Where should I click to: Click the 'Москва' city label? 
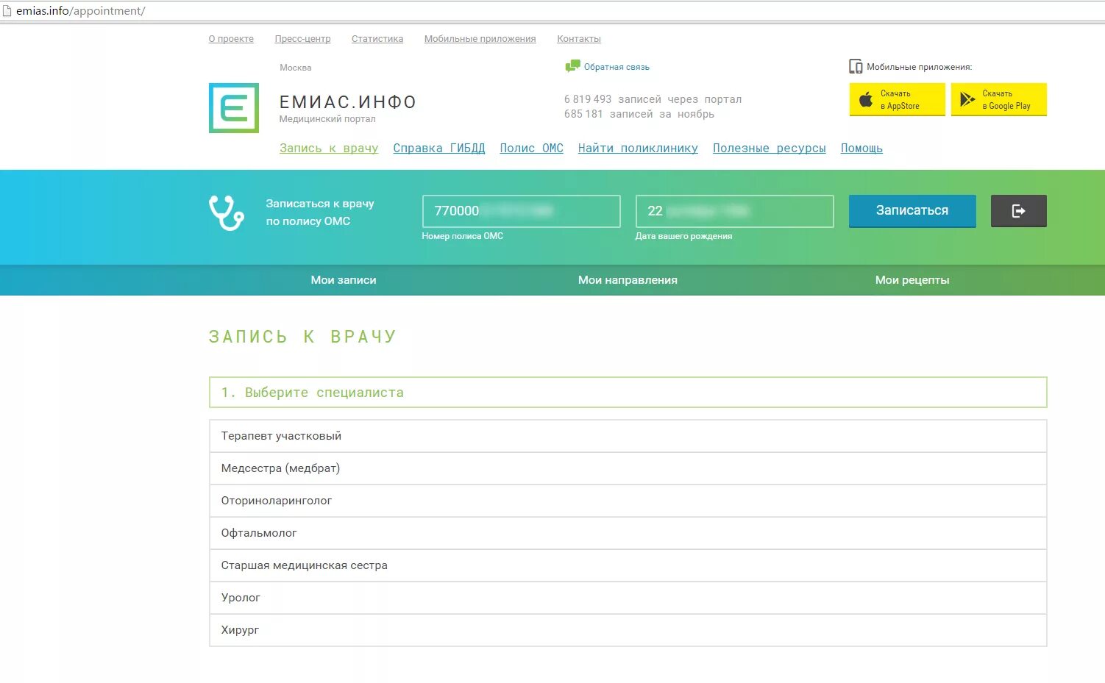point(295,68)
